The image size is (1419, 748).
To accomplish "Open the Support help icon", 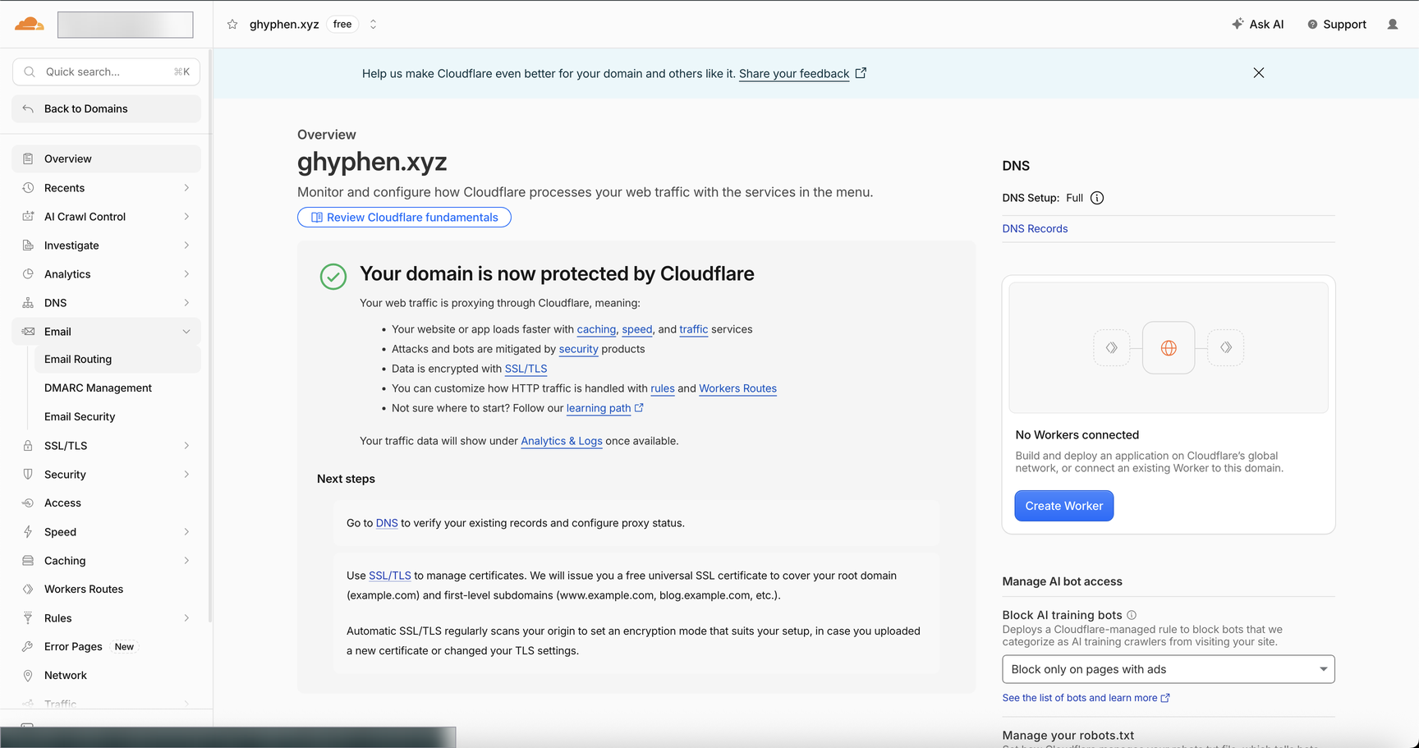I will click(1312, 25).
